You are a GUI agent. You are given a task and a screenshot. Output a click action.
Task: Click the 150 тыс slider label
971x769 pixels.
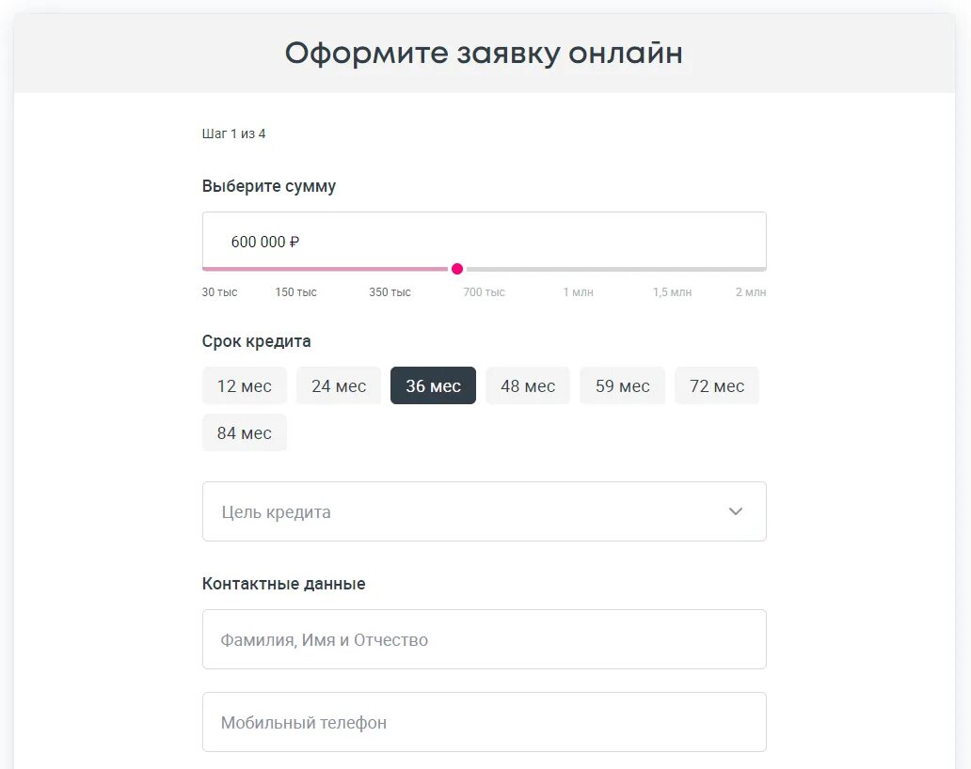[x=295, y=292]
